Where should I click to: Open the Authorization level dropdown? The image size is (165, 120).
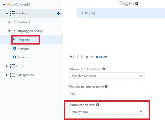[x=107, y=112]
